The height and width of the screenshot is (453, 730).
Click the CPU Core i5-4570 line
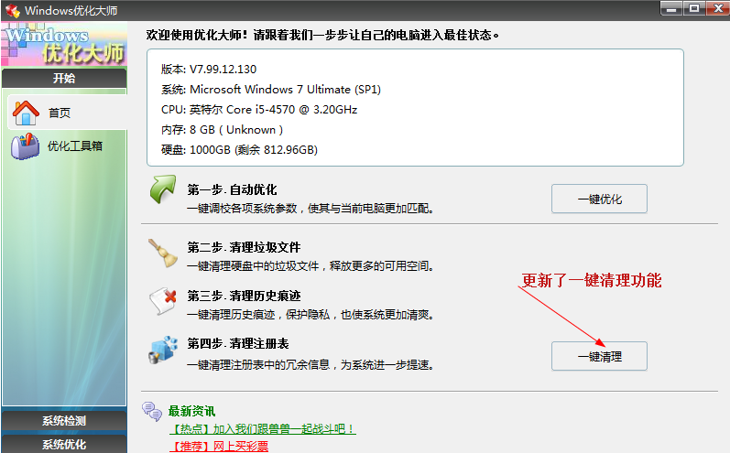click(x=259, y=110)
